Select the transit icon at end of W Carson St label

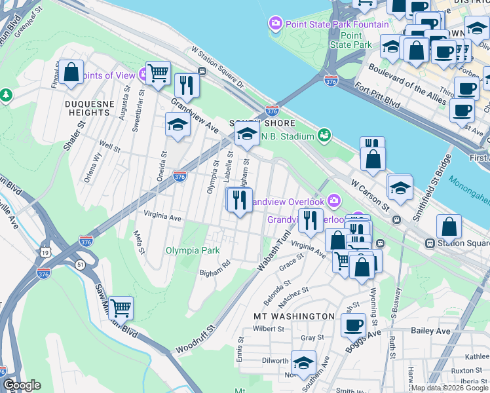[396, 220]
